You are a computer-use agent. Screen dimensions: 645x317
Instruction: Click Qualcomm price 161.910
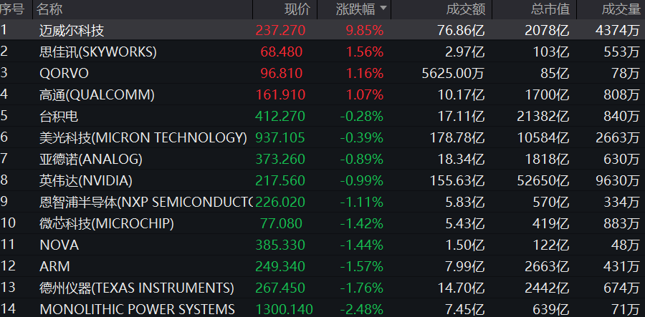click(280, 95)
